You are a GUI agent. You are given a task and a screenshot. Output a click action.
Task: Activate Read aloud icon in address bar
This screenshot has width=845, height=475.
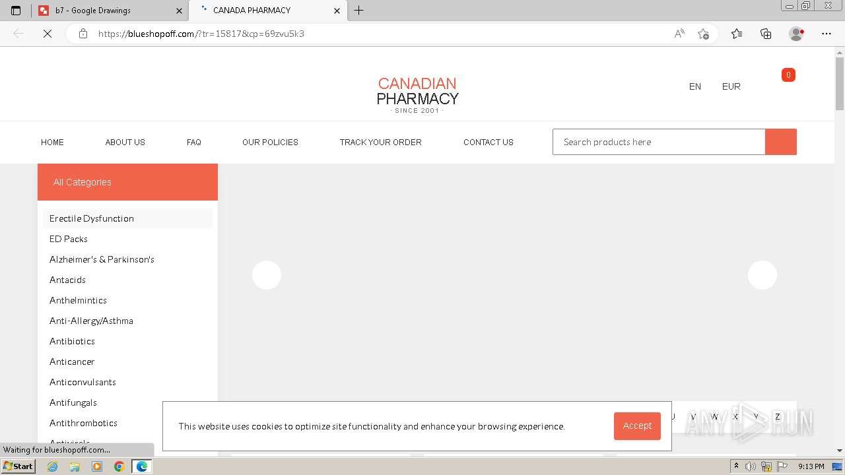(679, 34)
